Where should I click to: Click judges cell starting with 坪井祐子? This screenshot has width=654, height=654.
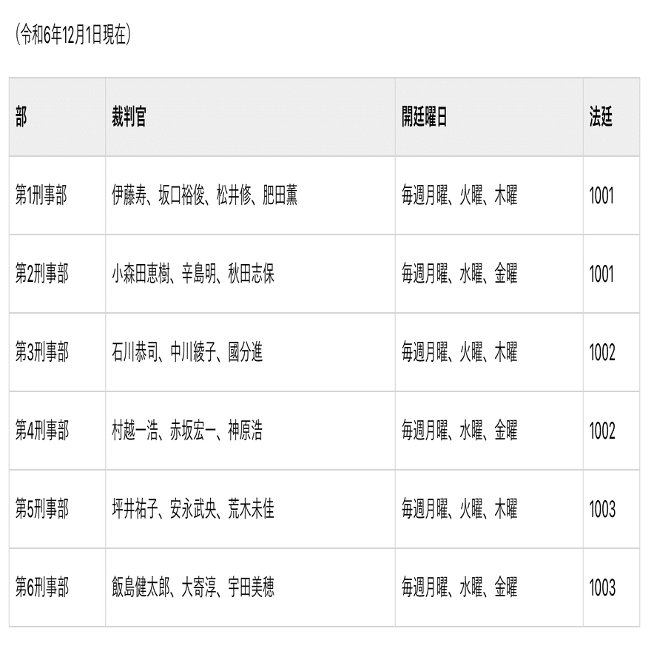click(193, 510)
